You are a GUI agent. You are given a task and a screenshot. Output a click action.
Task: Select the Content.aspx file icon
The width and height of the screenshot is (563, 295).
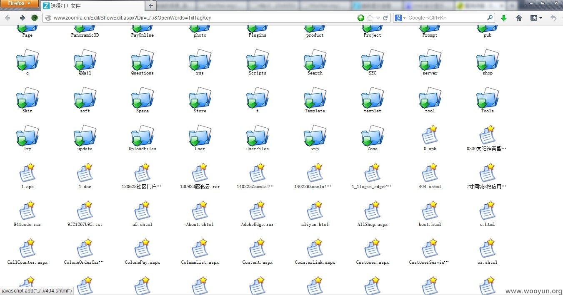click(x=257, y=248)
